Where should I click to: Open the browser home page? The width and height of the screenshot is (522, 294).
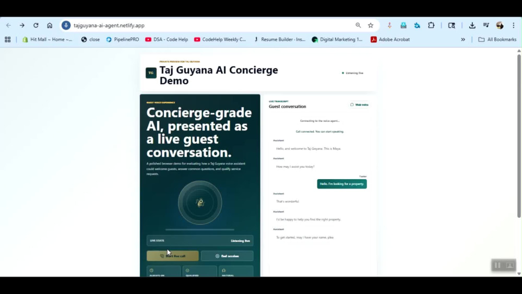coord(50,25)
